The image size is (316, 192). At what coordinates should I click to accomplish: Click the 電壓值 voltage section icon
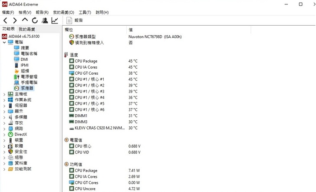[66, 140]
